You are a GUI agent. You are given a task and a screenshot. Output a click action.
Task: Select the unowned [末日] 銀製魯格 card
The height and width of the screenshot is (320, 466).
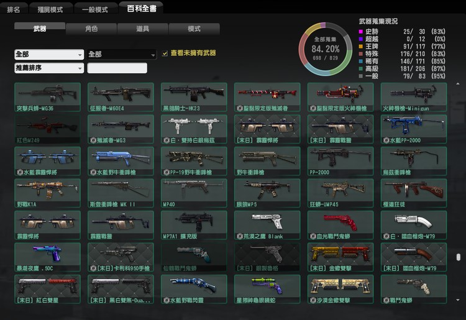point(267,257)
